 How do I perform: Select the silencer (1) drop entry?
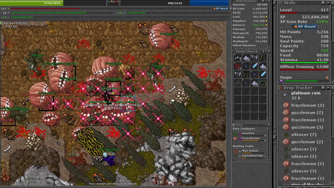(x=304, y=149)
